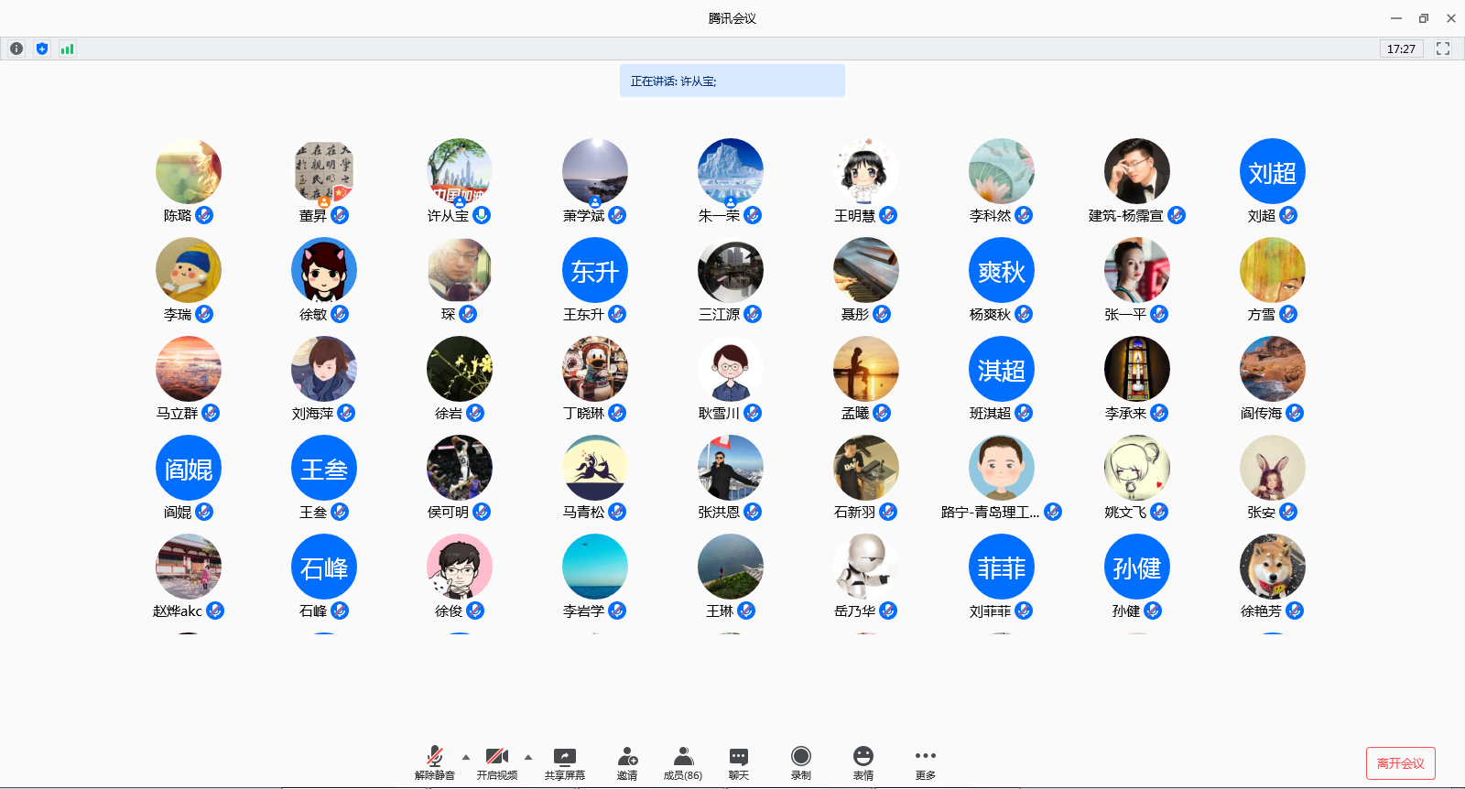The width and height of the screenshot is (1465, 789).
Task: Unmute microphone via 解除静音
Action: click(435, 762)
